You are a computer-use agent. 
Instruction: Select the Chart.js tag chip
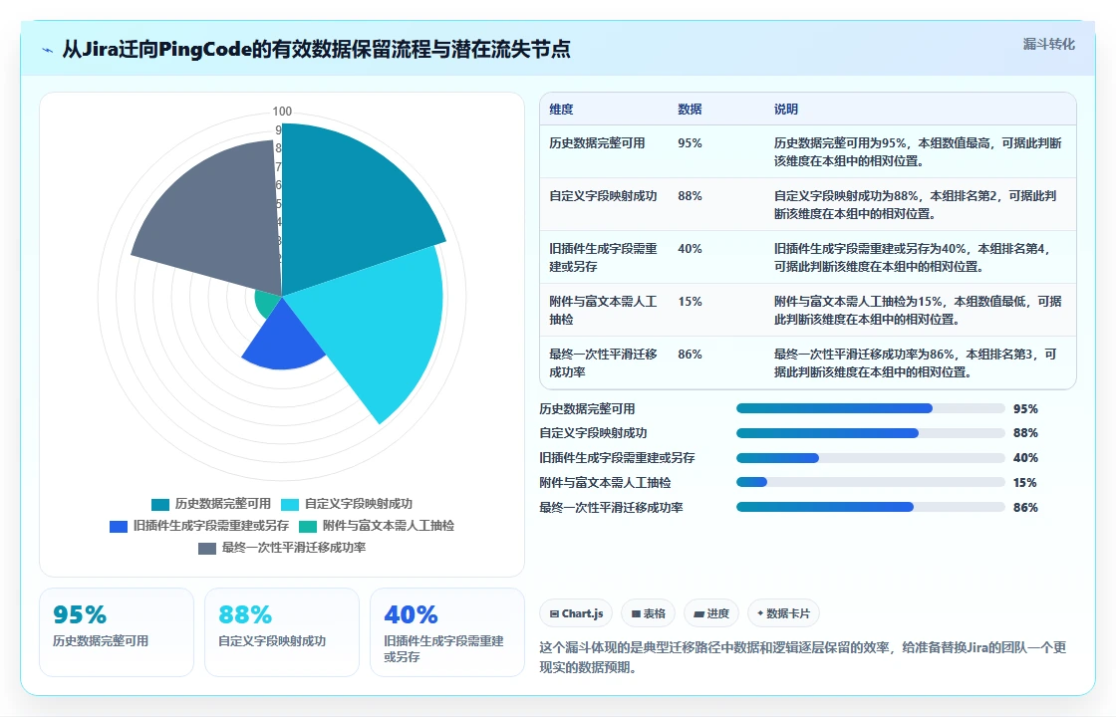point(576,613)
